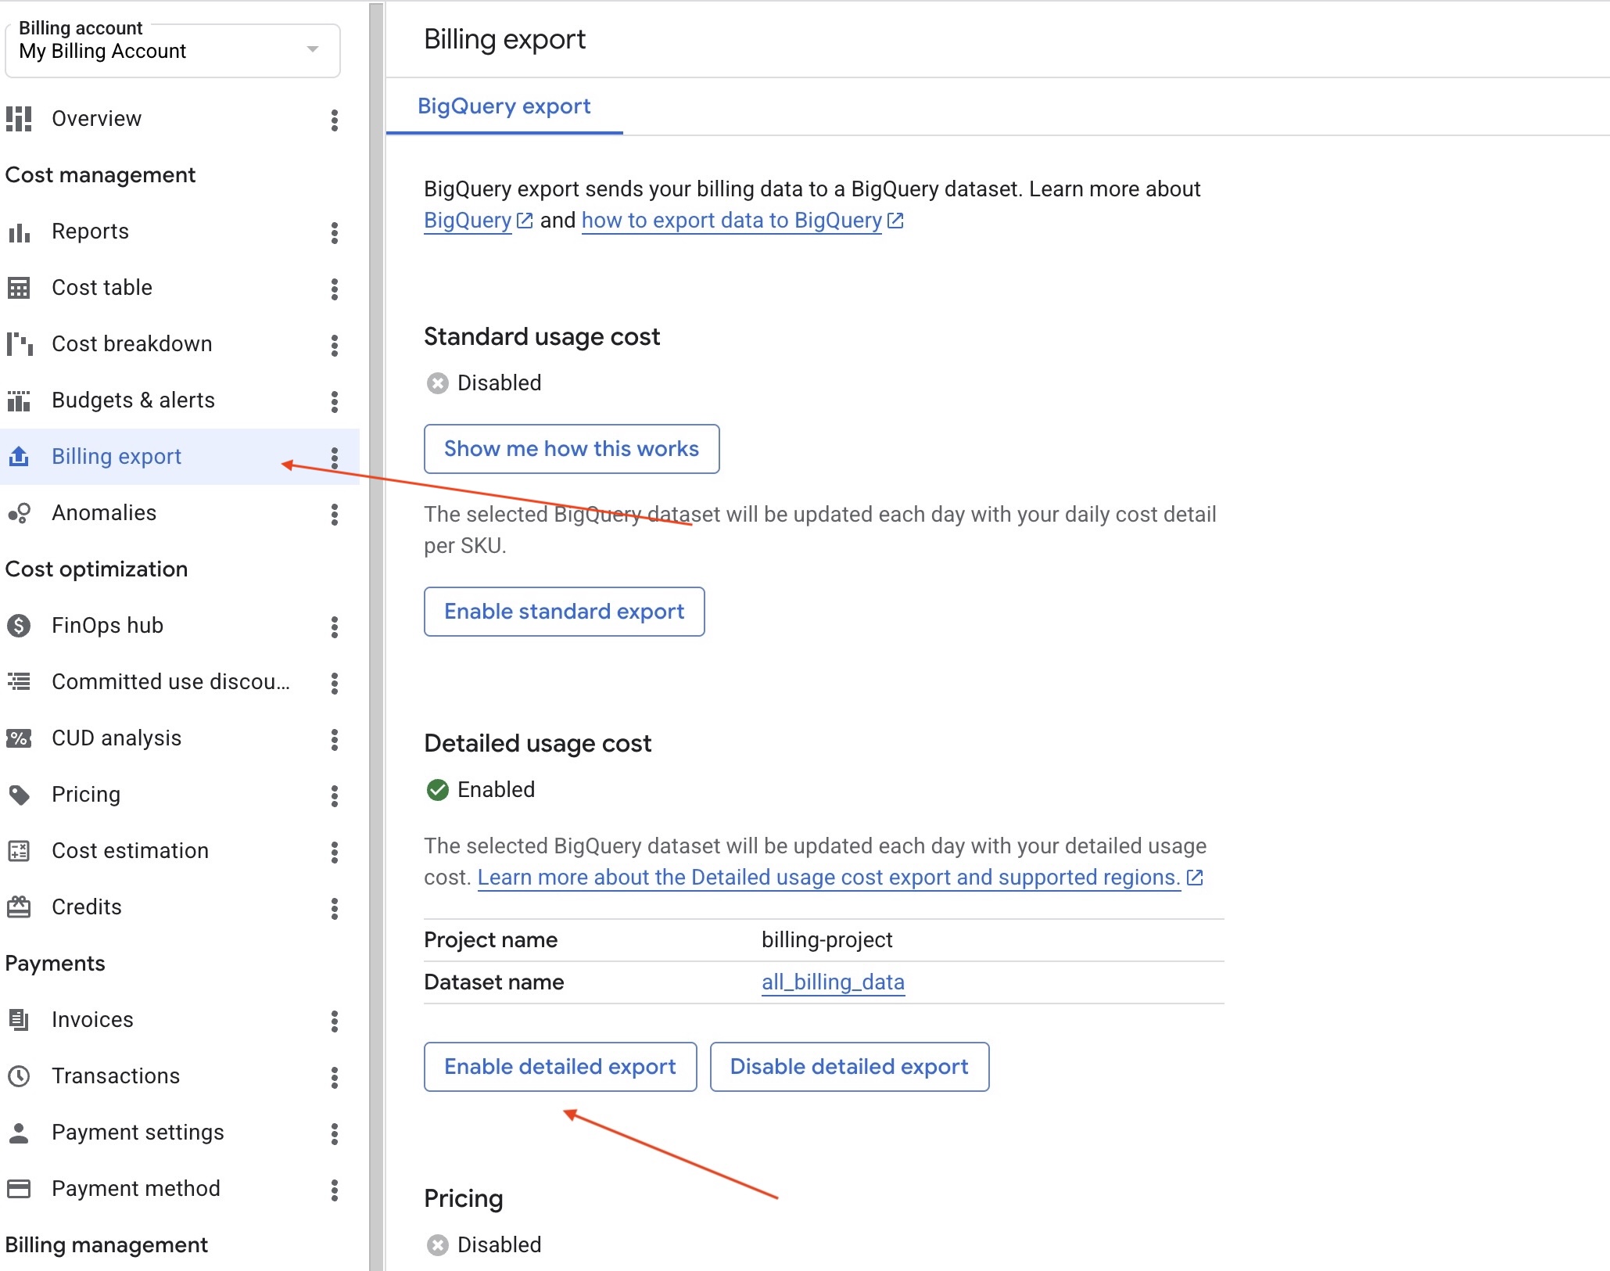Screen dimensions: 1610x1271
Task: Open the Invoices three-dot menu
Action: pos(335,1021)
